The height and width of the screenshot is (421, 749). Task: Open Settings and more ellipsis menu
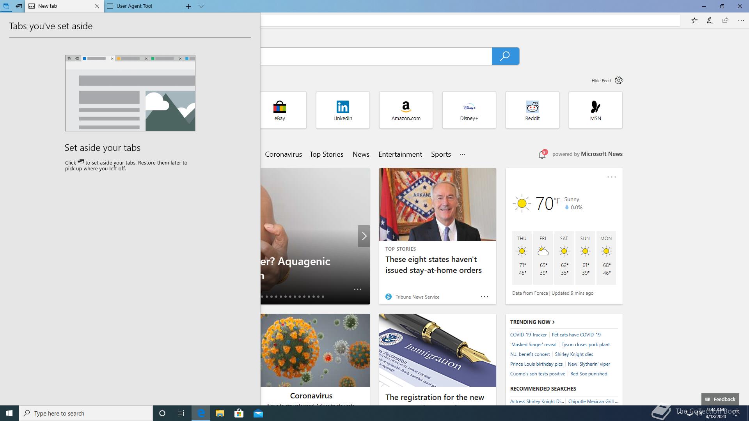741,20
